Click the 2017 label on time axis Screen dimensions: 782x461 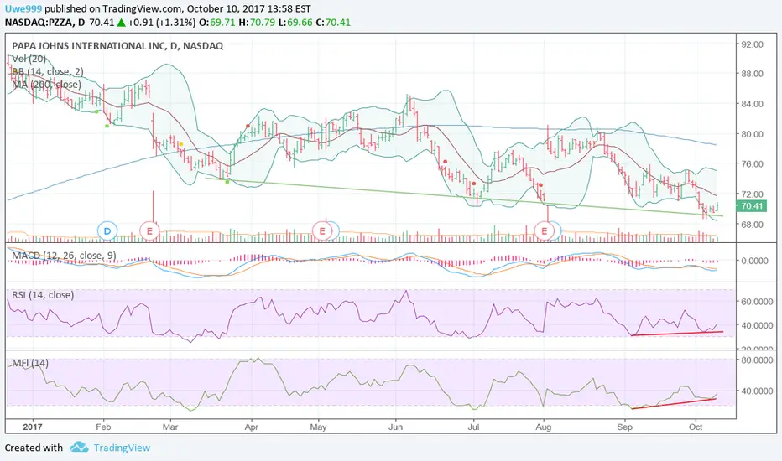pos(33,427)
